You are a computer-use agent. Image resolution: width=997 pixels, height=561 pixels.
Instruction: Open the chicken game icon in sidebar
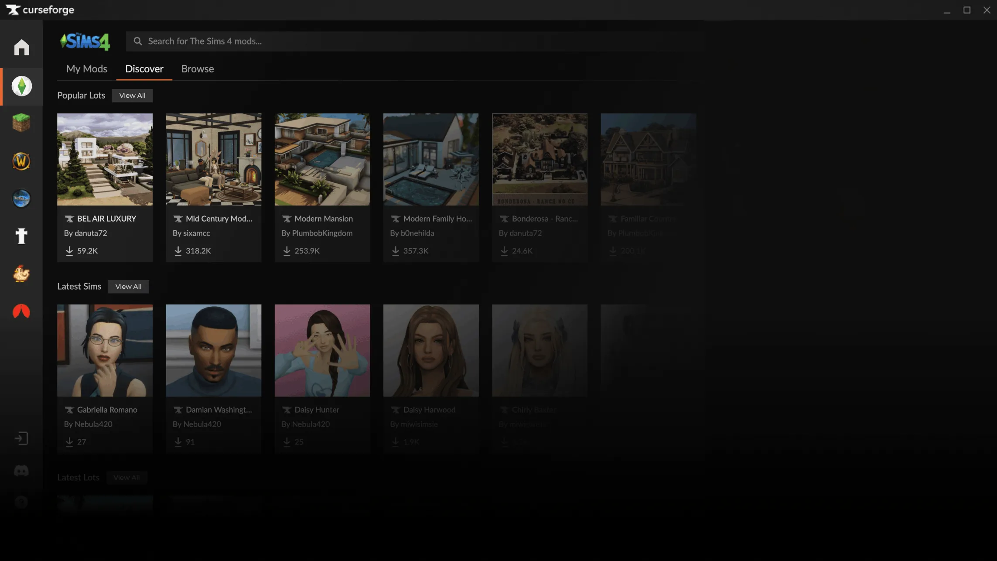pyautogui.click(x=21, y=274)
